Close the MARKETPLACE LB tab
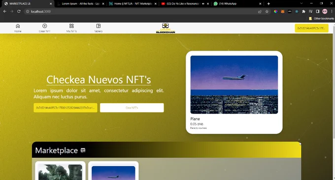Image resolution: width=335 pixels, height=180 pixels. [x=51, y=4]
